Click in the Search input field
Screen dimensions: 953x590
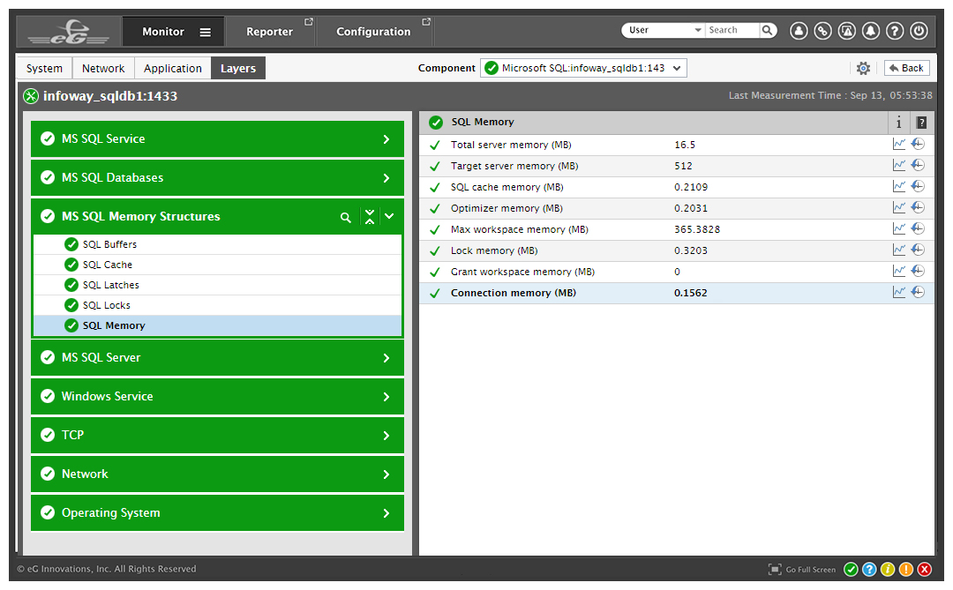tap(732, 30)
